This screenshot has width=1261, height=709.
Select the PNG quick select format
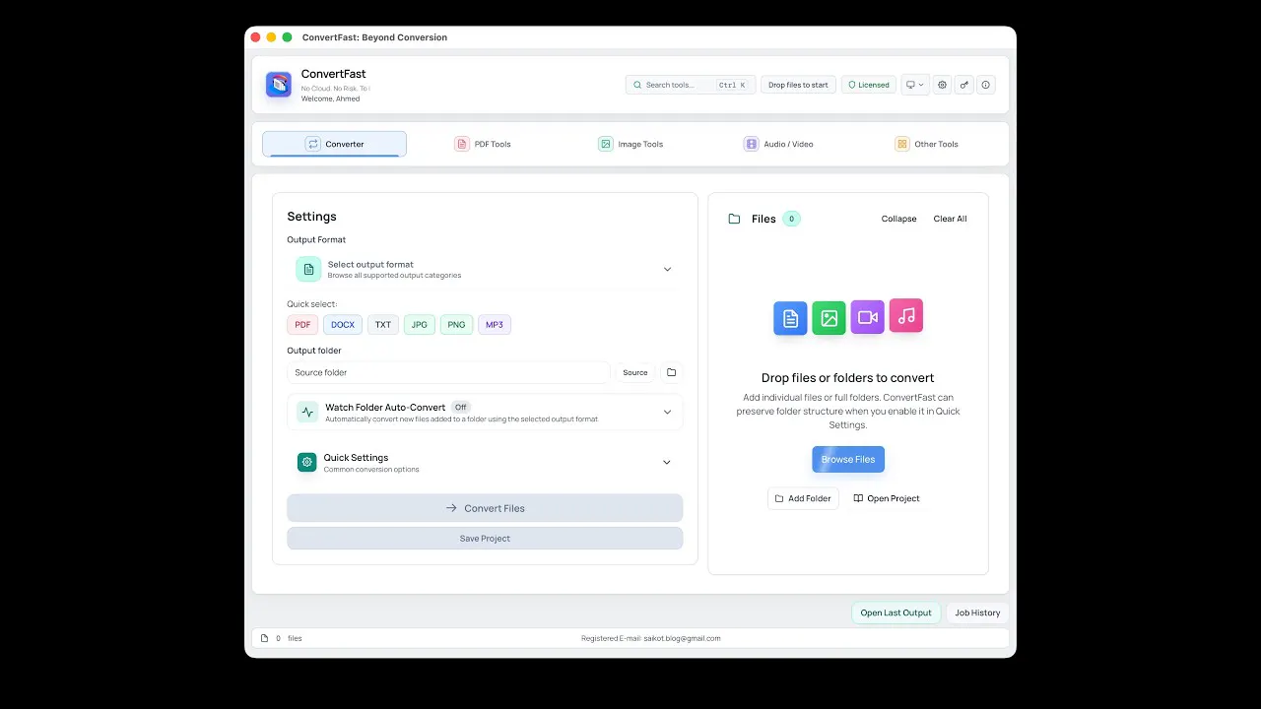456,325
